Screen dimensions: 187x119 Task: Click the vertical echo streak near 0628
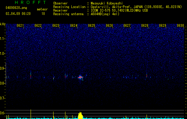pyautogui.click(x=147, y=76)
